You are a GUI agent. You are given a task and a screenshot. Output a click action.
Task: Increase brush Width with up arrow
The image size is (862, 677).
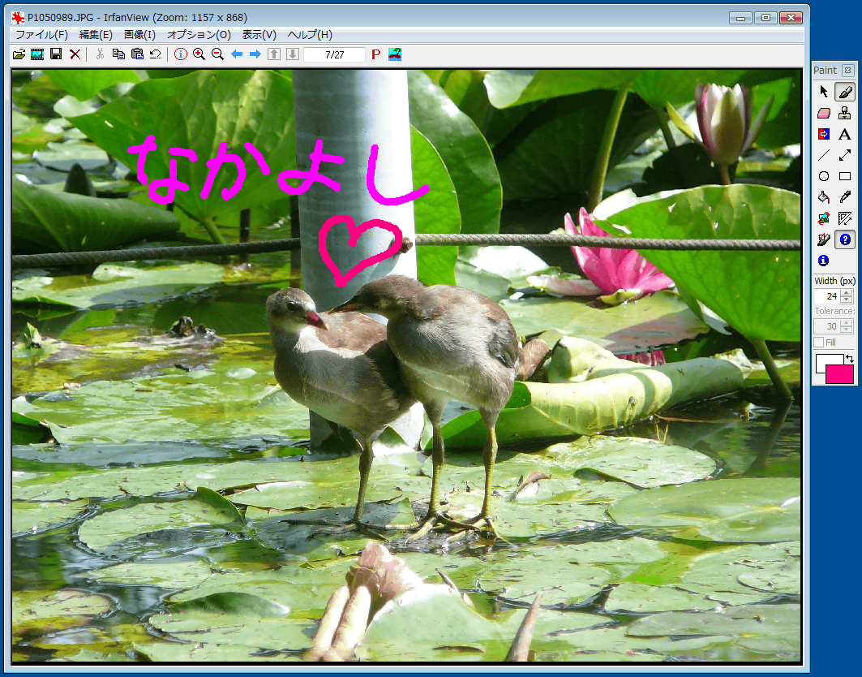coord(847,293)
